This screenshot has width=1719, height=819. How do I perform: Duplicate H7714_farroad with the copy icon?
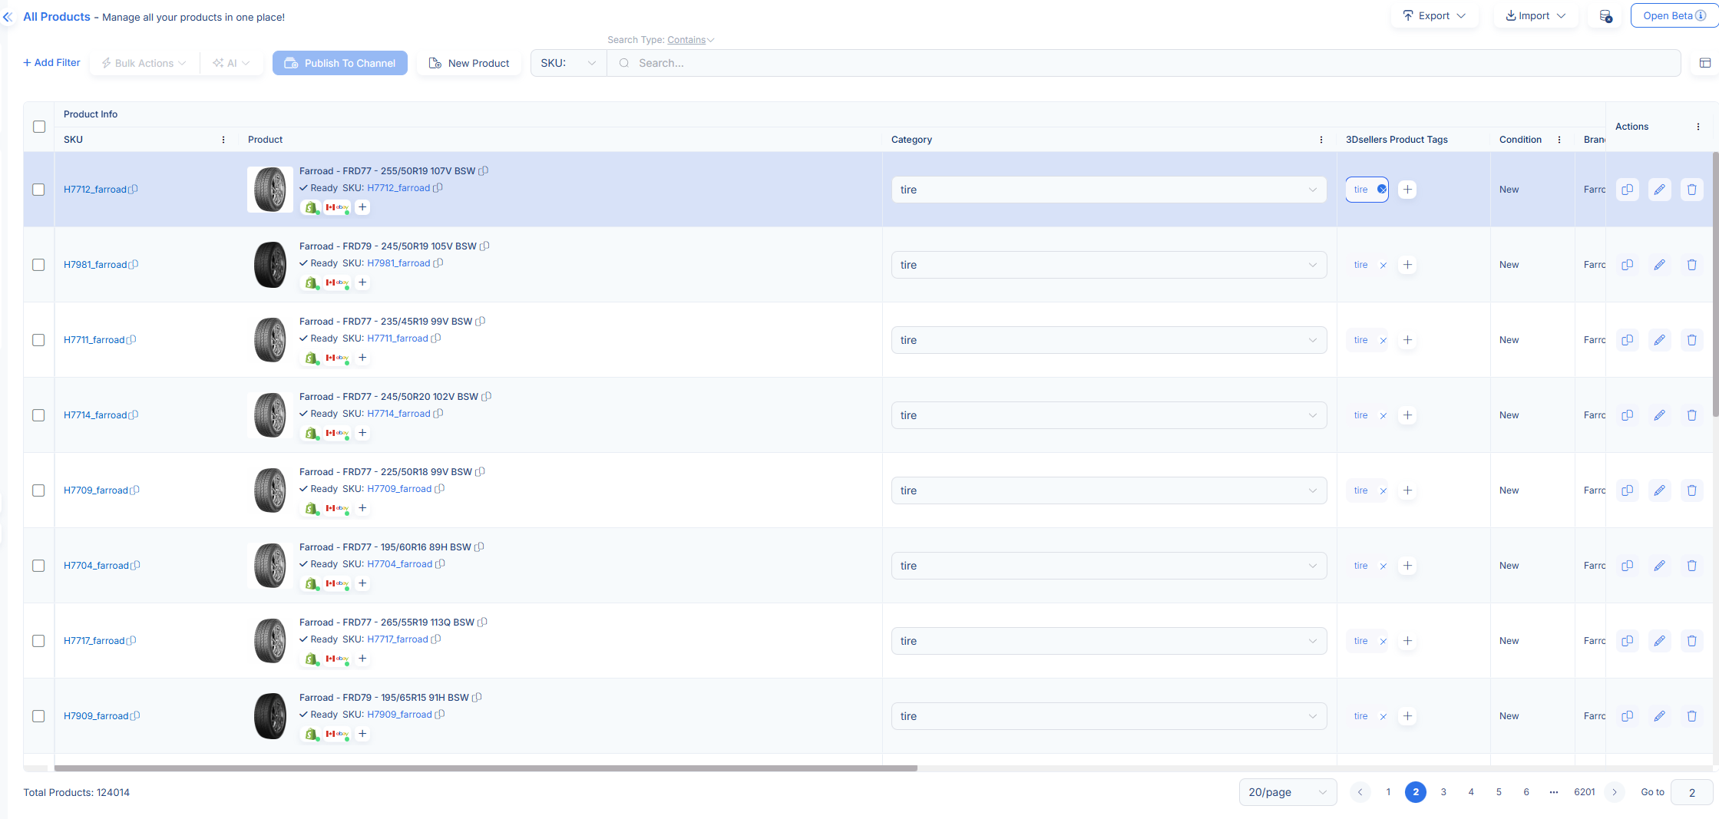pyautogui.click(x=1627, y=414)
